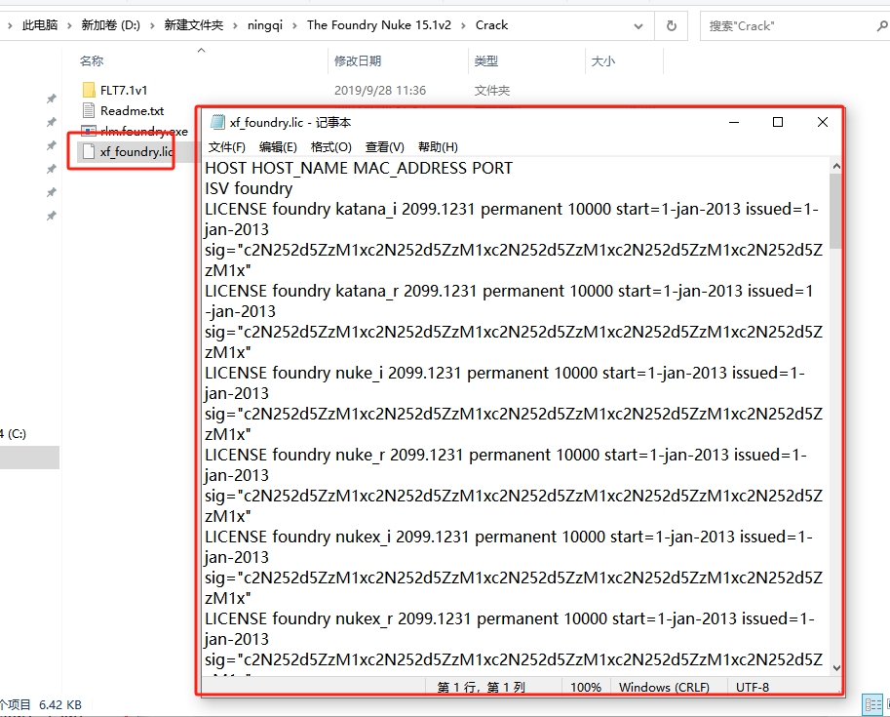Select the rlm.foundry.exe application icon
This screenshot has width=890, height=717.
(89, 132)
